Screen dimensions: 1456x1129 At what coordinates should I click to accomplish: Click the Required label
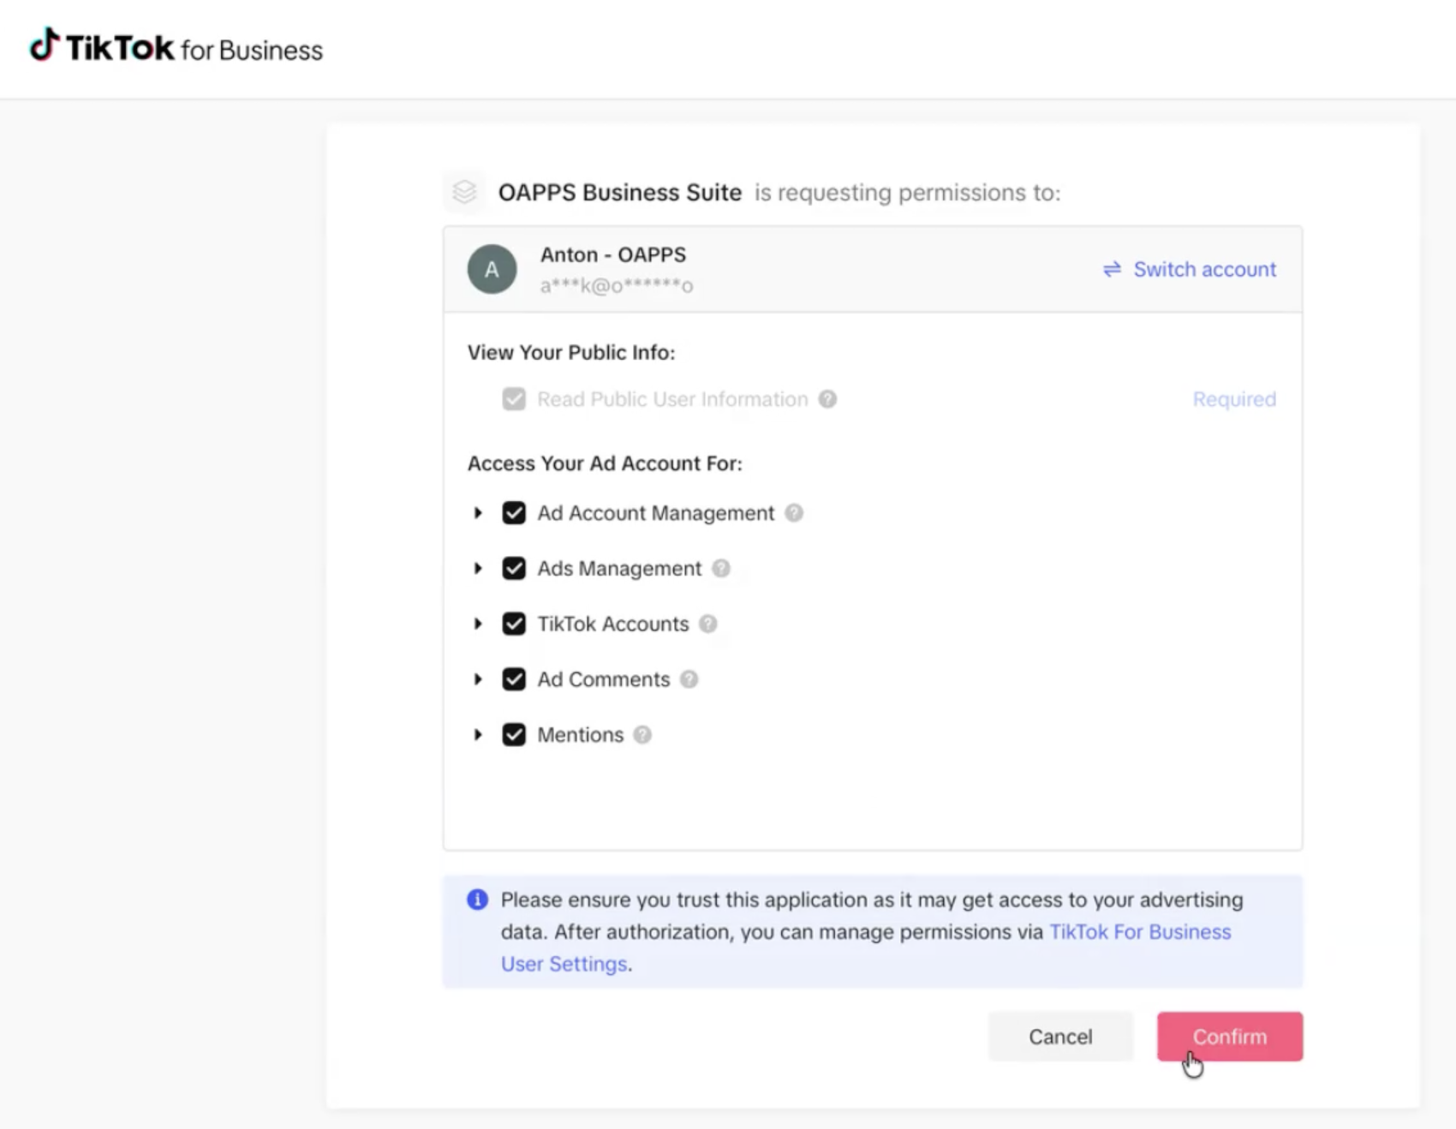(x=1234, y=399)
